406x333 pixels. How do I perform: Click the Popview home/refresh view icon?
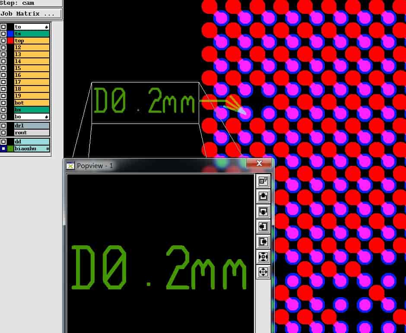(x=263, y=181)
